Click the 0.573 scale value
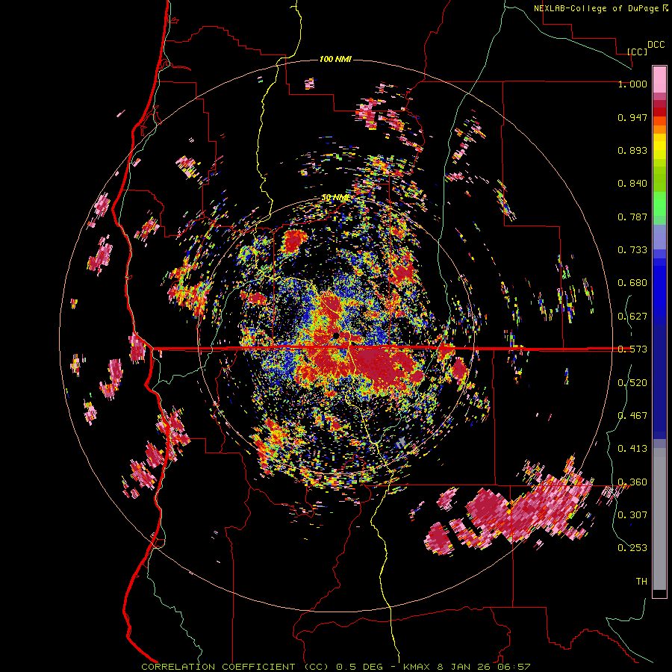Image resolution: width=672 pixels, height=672 pixels. [x=632, y=349]
